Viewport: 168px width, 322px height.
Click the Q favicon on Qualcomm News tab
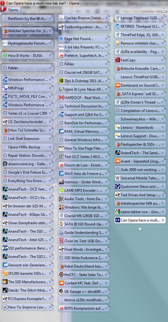pyautogui.click(x=118, y=187)
